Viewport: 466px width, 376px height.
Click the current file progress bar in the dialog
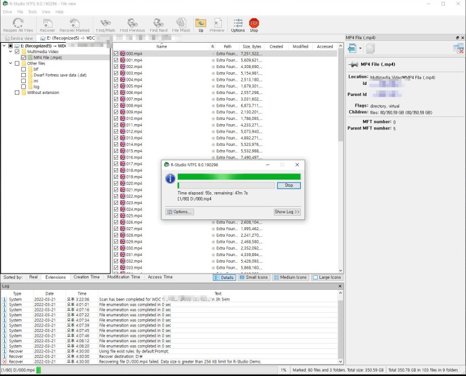(226, 186)
